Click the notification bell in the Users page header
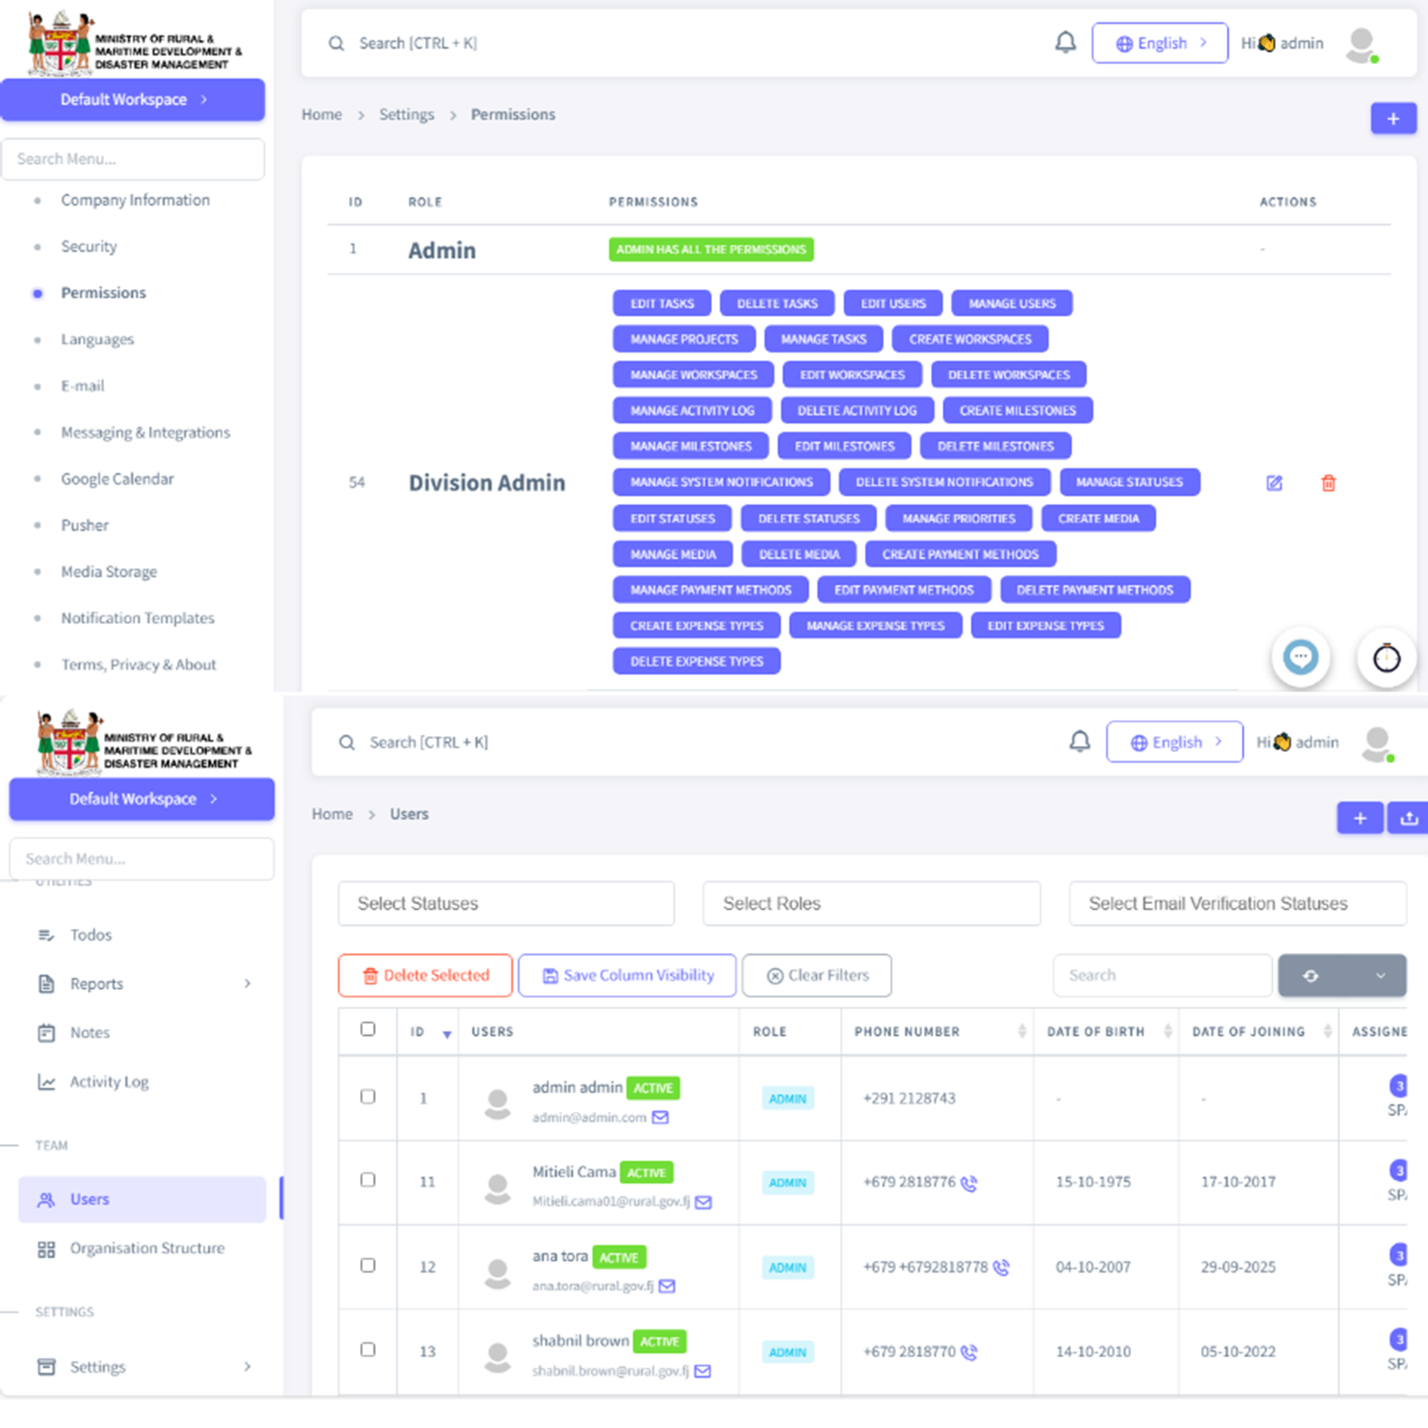Image resolution: width=1428 pixels, height=1428 pixels. pos(1080,741)
